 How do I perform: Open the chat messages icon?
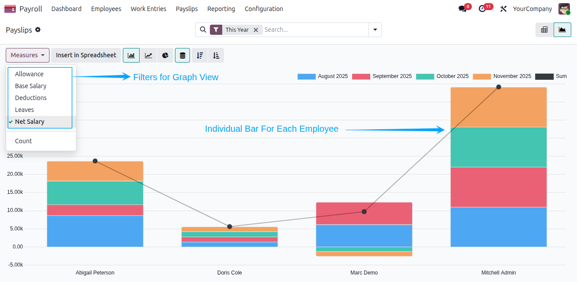[x=463, y=9]
